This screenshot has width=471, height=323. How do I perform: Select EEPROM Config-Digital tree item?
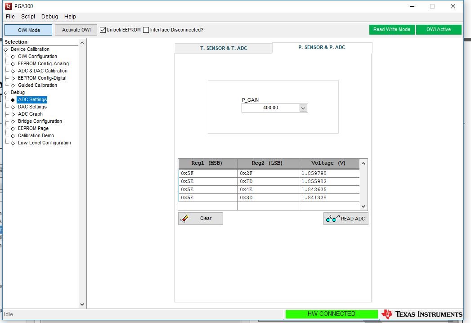click(42, 78)
